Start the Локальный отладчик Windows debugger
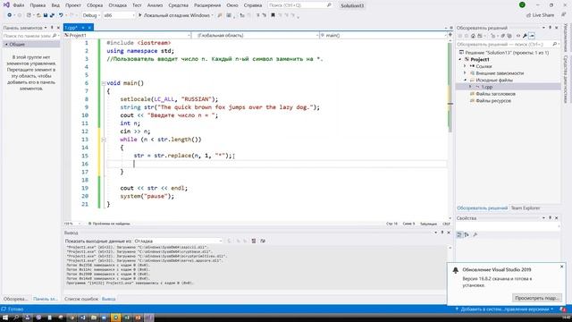Screen dimensions: 572x322 175,15
